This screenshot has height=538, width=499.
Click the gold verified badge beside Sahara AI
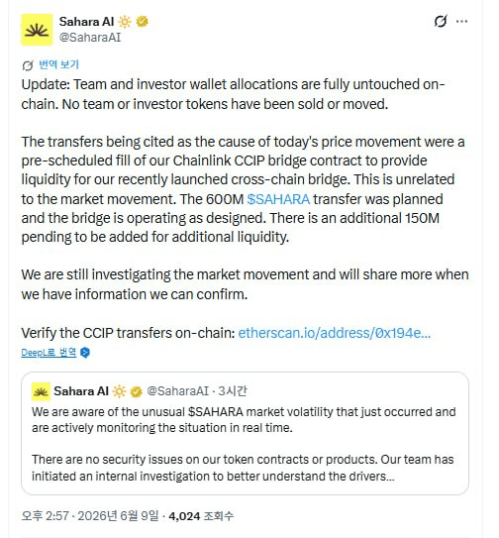pyautogui.click(x=142, y=22)
